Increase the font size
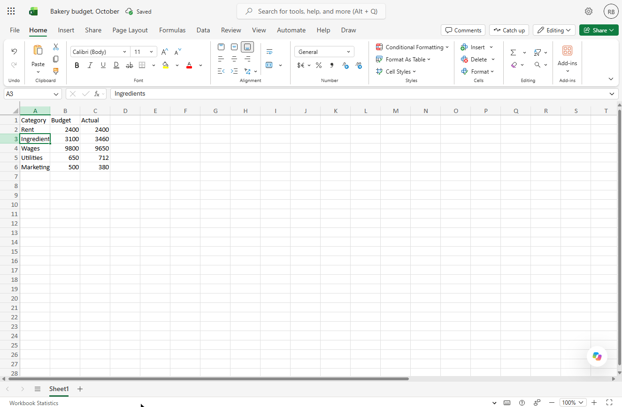622x407 pixels. coord(165,52)
